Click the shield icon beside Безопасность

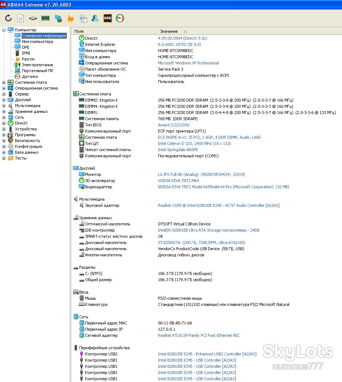[x=11, y=141]
